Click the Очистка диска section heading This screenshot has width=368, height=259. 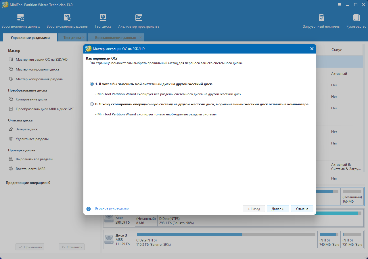click(20, 120)
